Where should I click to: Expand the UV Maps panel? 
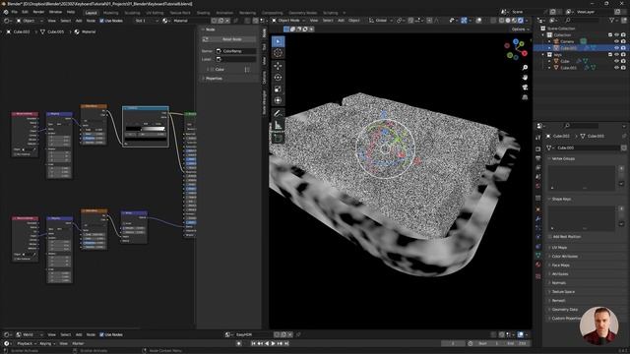[x=559, y=248]
